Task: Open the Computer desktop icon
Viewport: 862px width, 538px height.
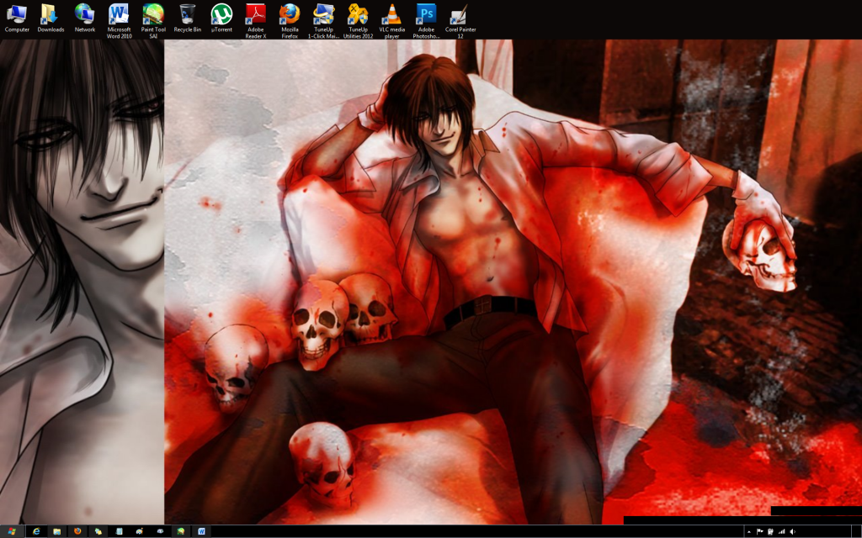Action: (17, 18)
